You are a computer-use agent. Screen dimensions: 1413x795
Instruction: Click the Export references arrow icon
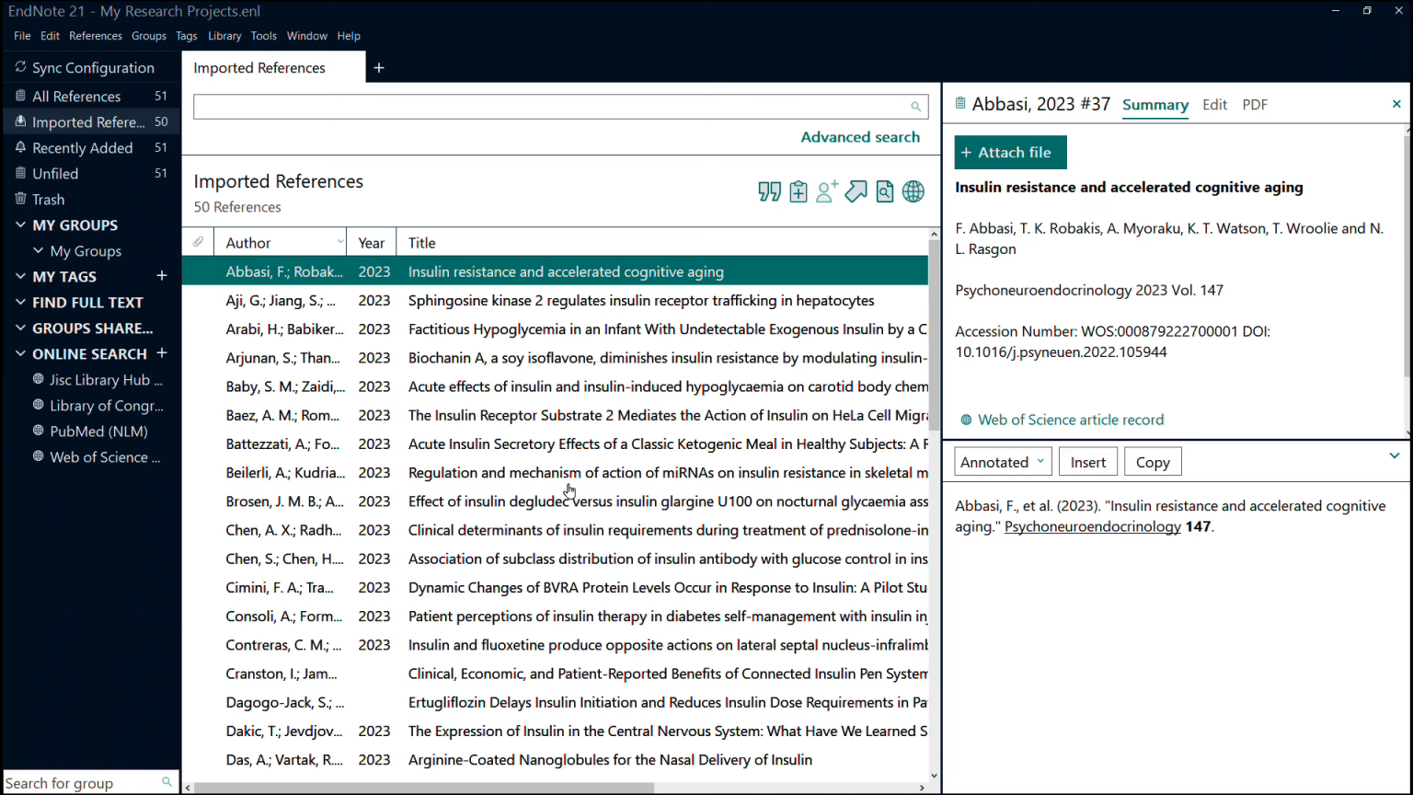coord(856,191)
